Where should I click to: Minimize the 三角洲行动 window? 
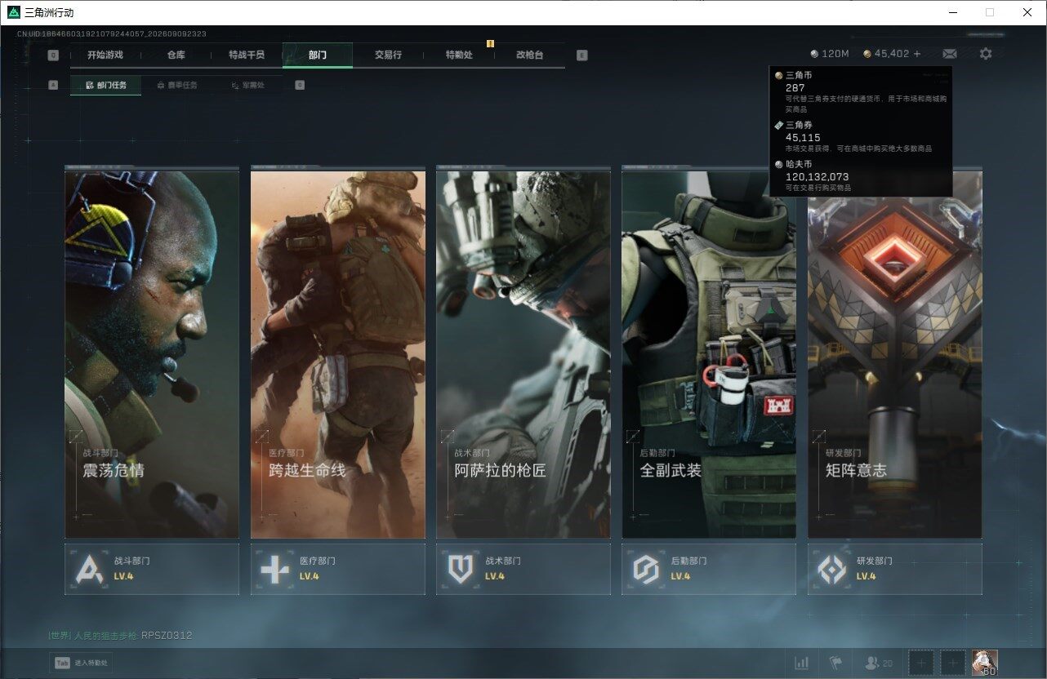click(953, 12)
